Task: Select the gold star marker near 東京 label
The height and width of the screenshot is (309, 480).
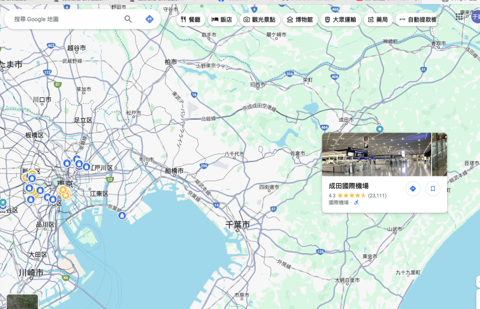Action: pyautogui.click(x=63, y=190)
